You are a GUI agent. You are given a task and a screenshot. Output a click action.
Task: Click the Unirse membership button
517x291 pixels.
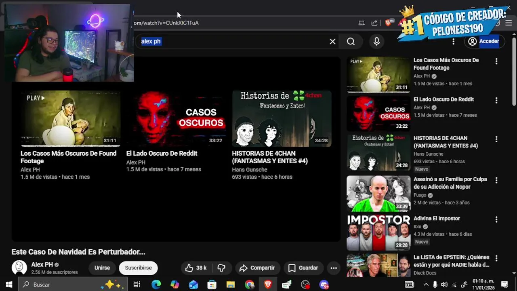coord(102,268)
